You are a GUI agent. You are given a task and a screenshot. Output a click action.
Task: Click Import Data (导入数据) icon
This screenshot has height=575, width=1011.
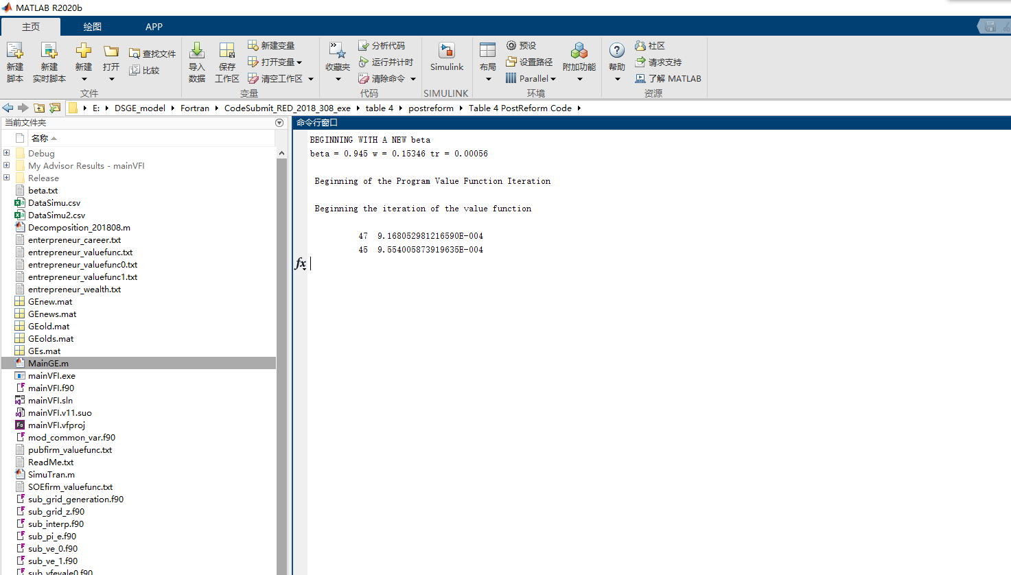[x=197, y=51]
